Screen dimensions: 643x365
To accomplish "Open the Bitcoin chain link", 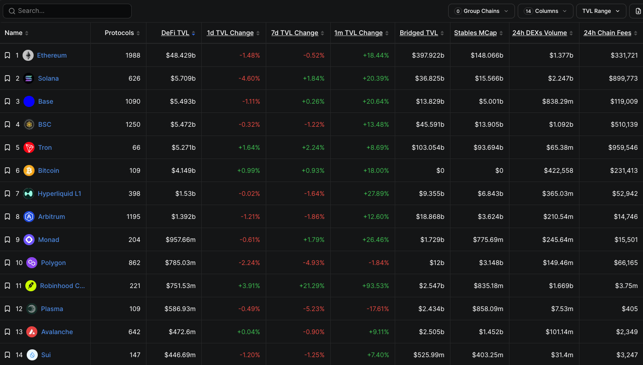I will click(x=49, y=171).
